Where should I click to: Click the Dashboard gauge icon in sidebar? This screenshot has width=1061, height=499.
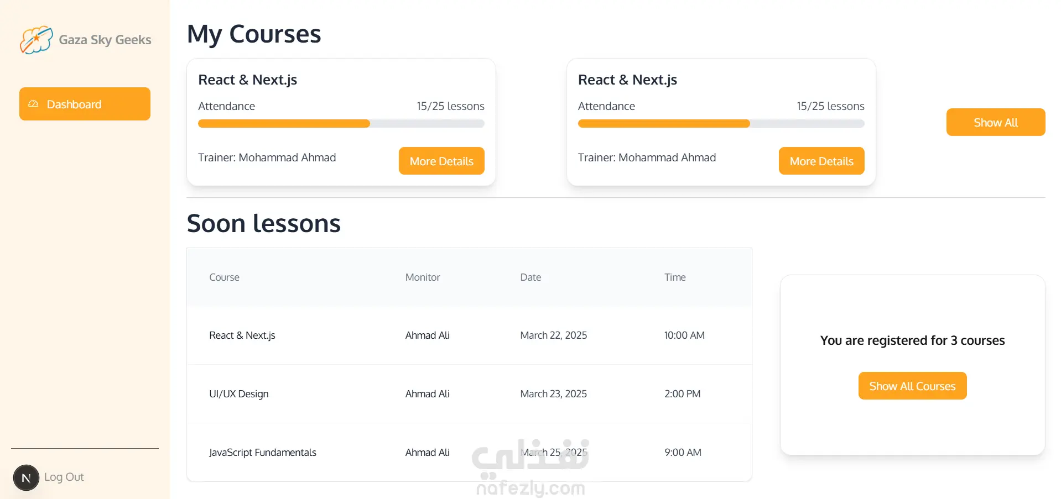coord(33,104)
